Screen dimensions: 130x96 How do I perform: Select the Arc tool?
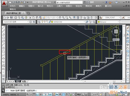tap(3, 45)
